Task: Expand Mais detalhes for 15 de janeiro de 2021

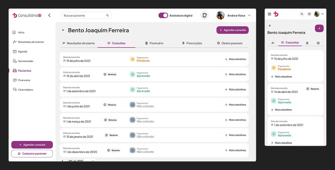Action: click(235, 135)
